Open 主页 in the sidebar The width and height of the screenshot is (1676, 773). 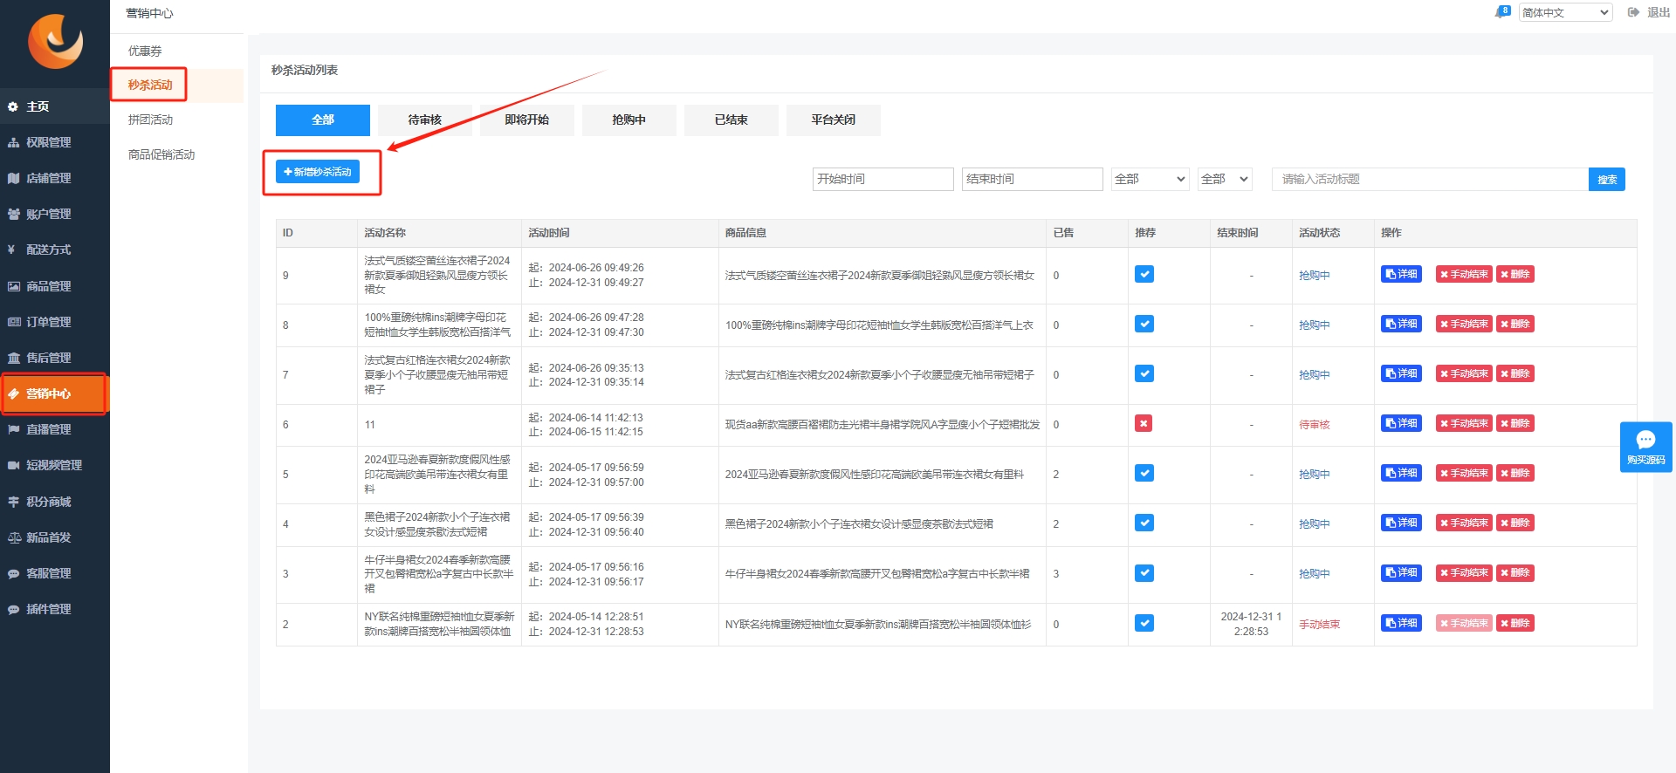coord(55,106)
